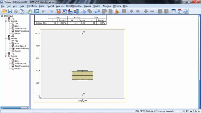Open the Direct Marketing menu
Viewport: 201px width, 113px height.
pyautogui.click(x=74, y=6)
